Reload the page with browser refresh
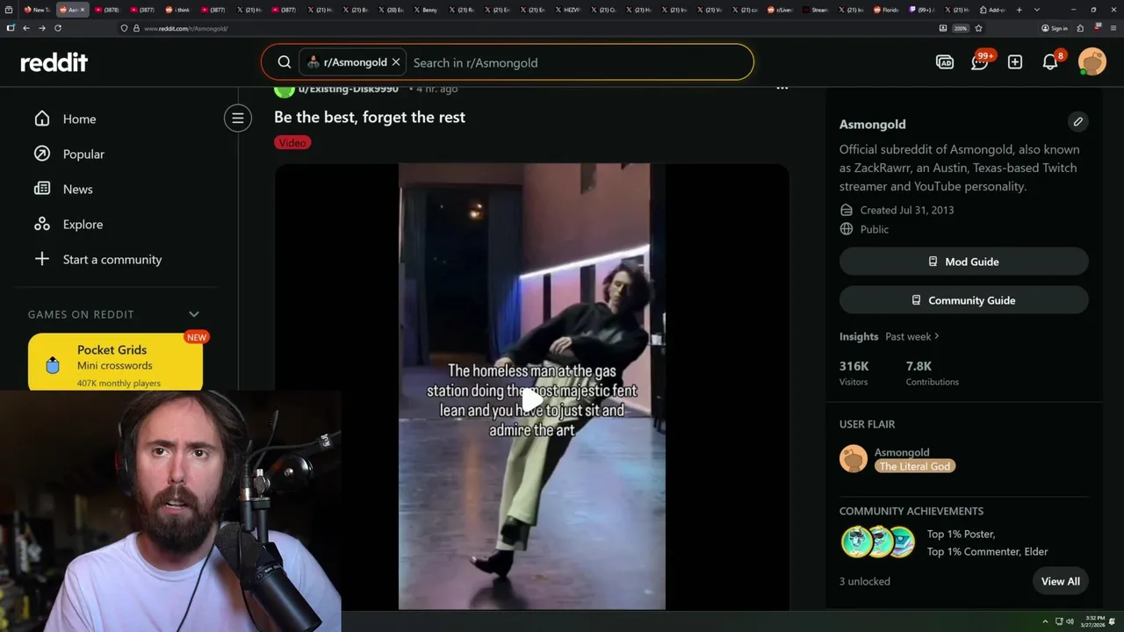Viewport: 1124px width, 632px height. 58,28
